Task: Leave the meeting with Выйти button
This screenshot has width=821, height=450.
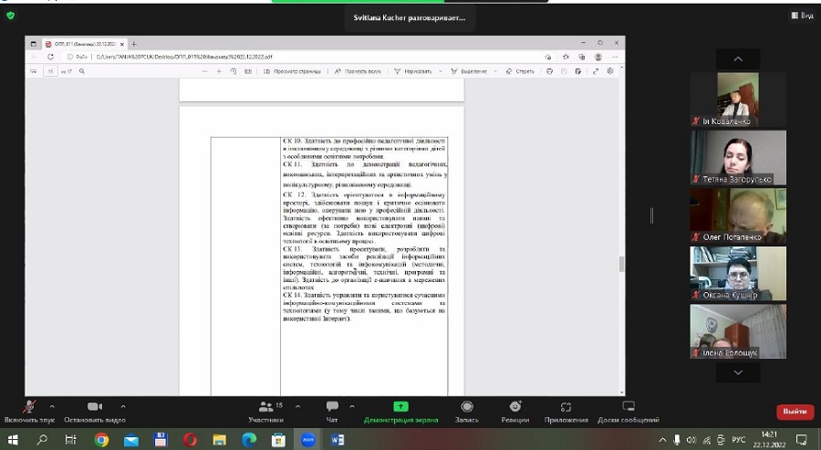Action: click(x=795, y=412)
